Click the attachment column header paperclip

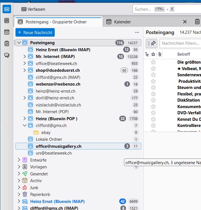pyautogui.click(x=160, y=54)
